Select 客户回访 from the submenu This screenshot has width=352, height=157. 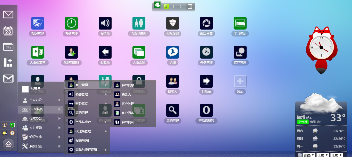128,113
